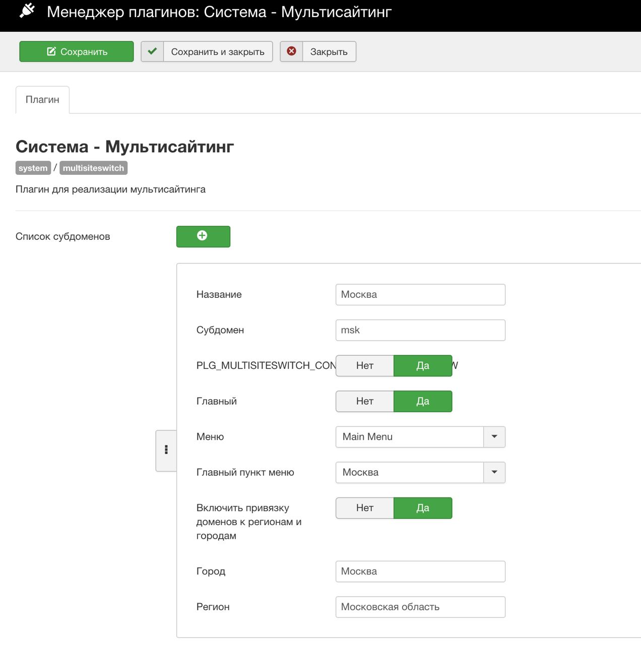641x645 pixels.
Task: Click the plug icon in the header
Action: pyautogui.click(x=28, y=11)
